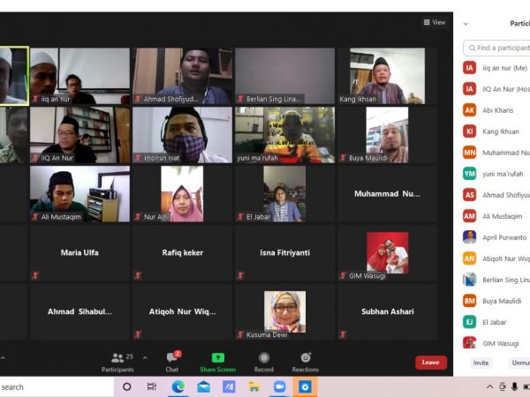Image resolution: width=530 pixels, height=397 pixels.
Task: Collapse the Participants panel chevron
Action: pyautogui.click(x=466, y=24)
